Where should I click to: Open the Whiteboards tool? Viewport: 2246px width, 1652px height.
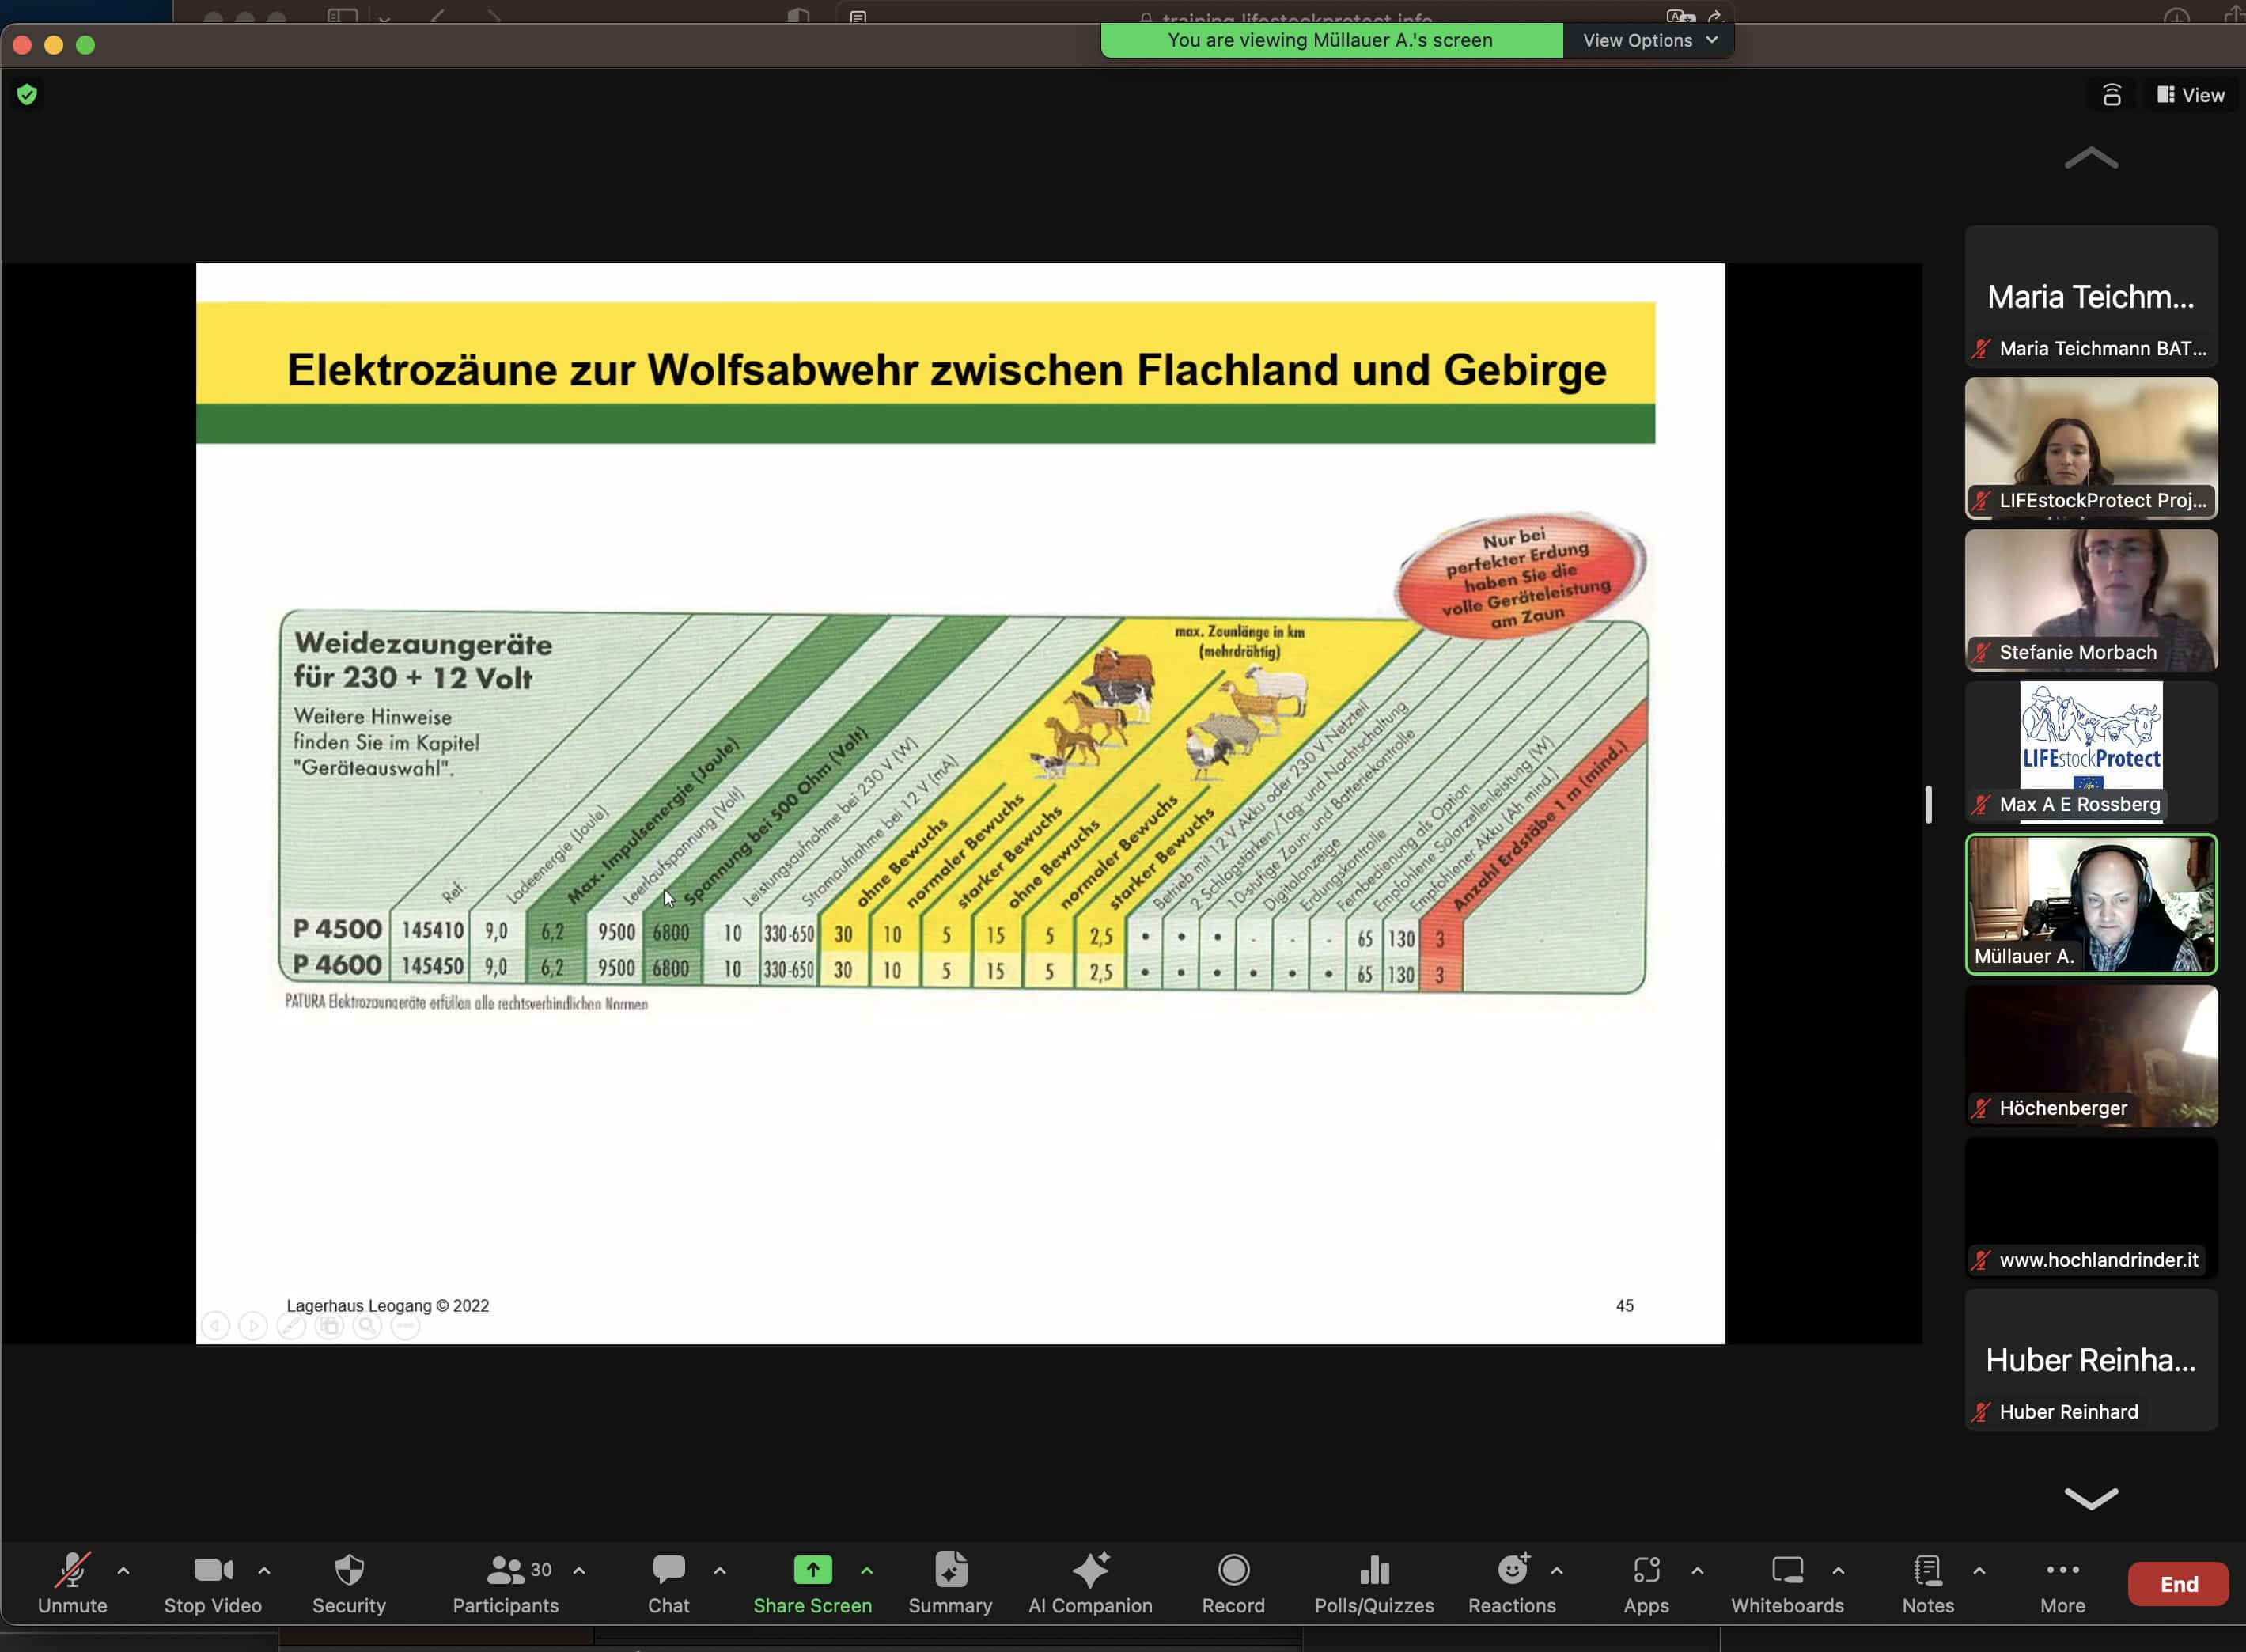click(1787, 1583)
